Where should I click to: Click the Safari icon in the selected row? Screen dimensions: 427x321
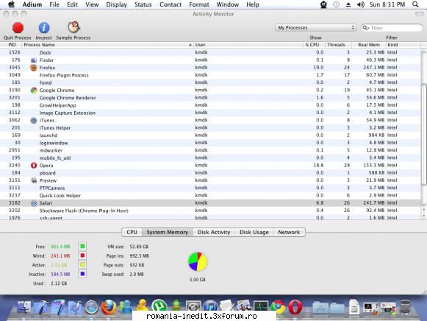34,203
